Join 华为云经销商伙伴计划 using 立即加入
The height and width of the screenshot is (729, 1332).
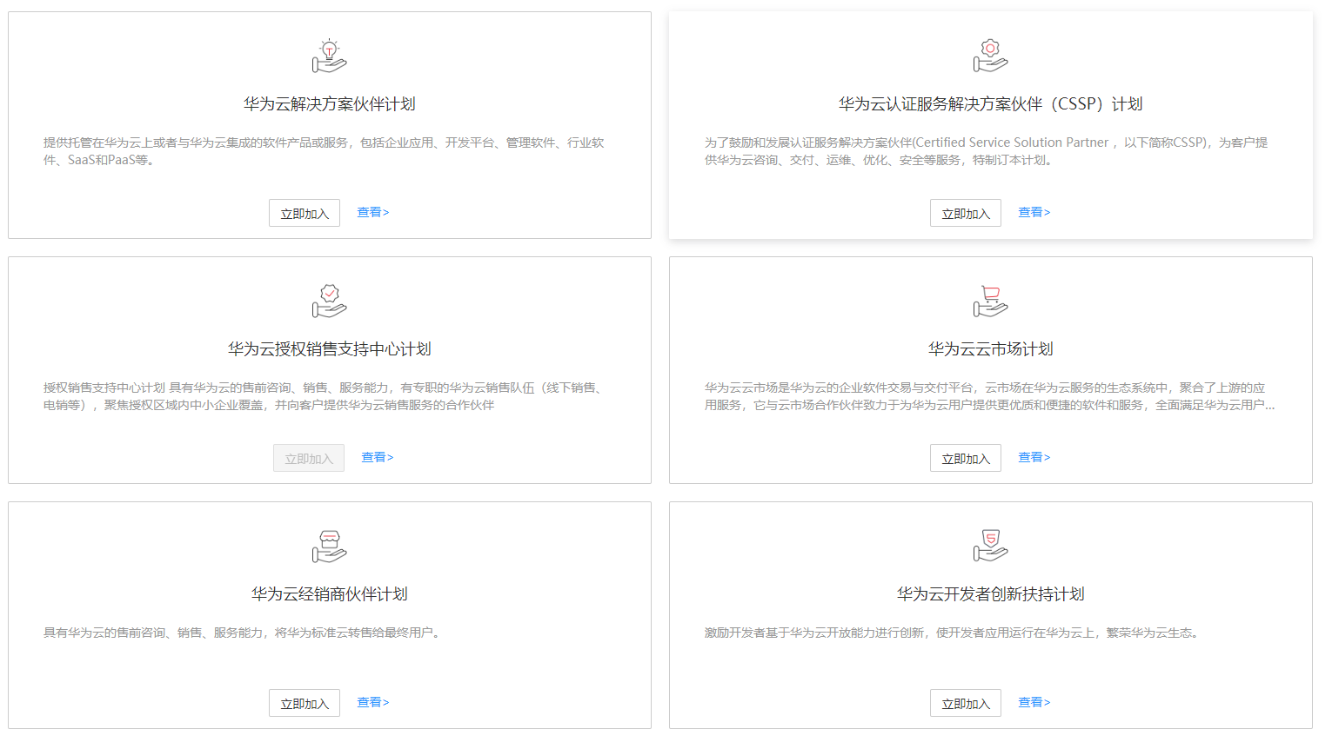click(305, 703)
